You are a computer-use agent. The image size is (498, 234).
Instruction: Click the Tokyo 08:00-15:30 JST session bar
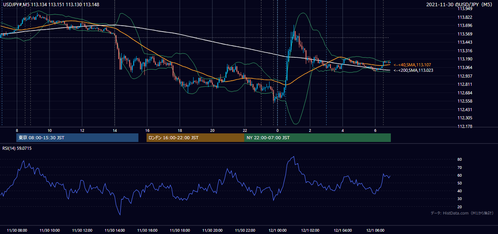tap(77, 138)
